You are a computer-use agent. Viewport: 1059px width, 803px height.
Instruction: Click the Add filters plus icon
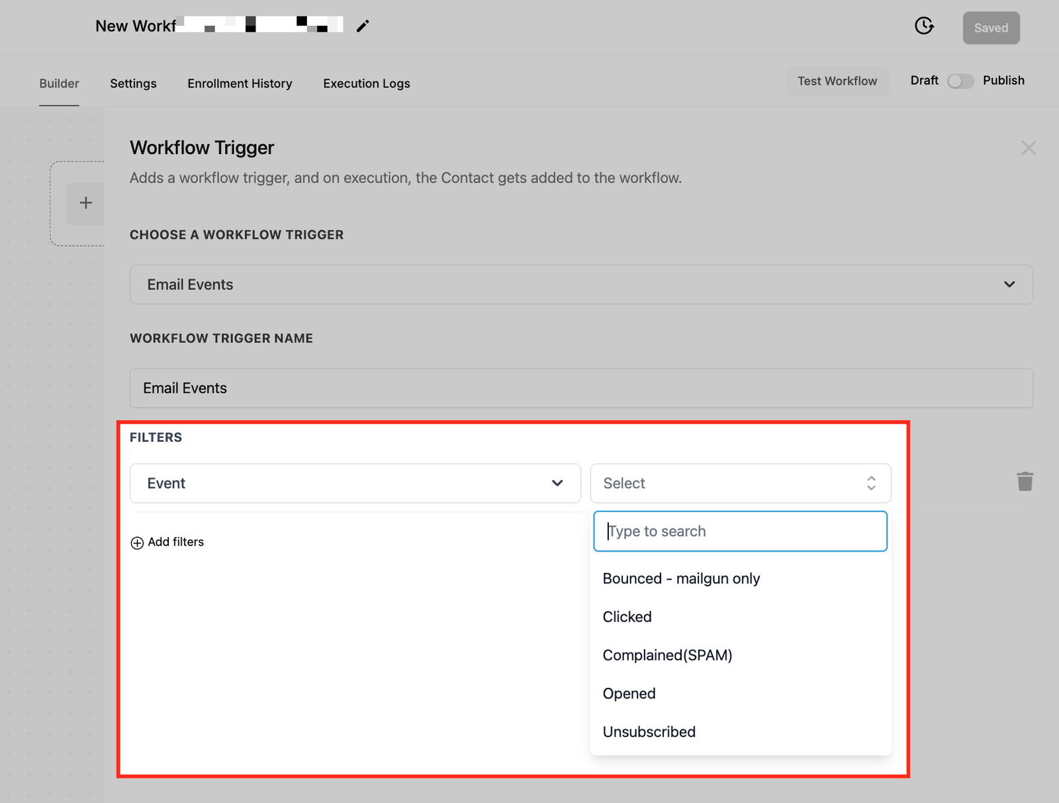point(137,543)
